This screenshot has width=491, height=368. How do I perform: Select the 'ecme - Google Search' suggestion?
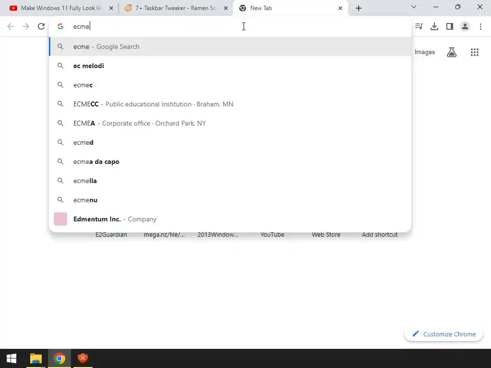point(230,46)
